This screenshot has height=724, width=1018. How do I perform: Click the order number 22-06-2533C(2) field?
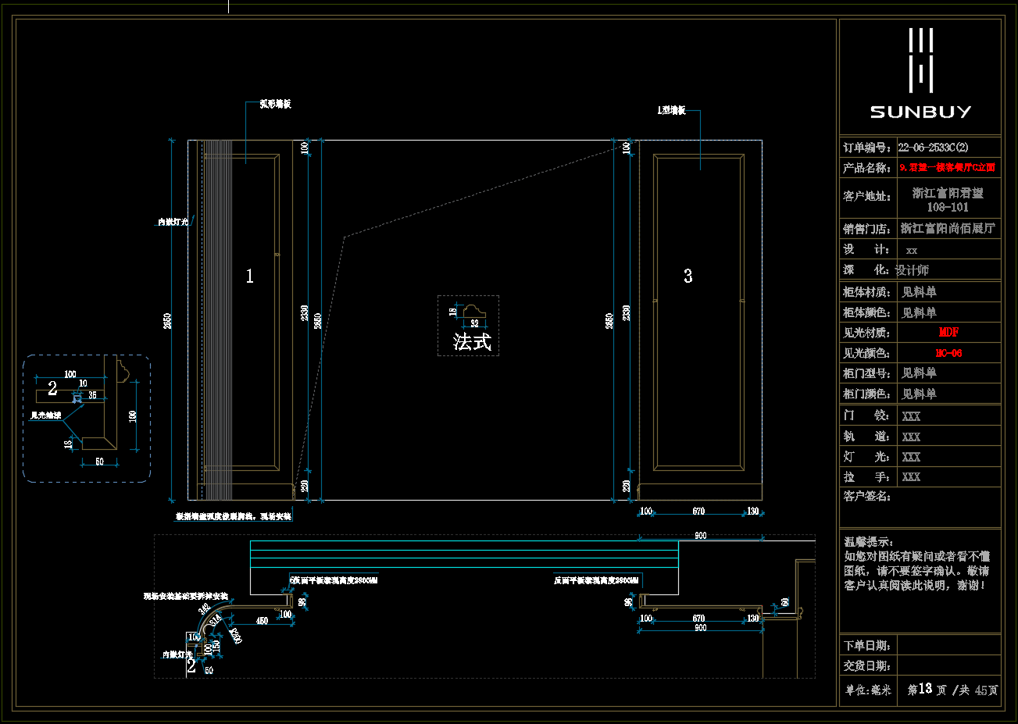pyautogui.click(x=933, y=147)
